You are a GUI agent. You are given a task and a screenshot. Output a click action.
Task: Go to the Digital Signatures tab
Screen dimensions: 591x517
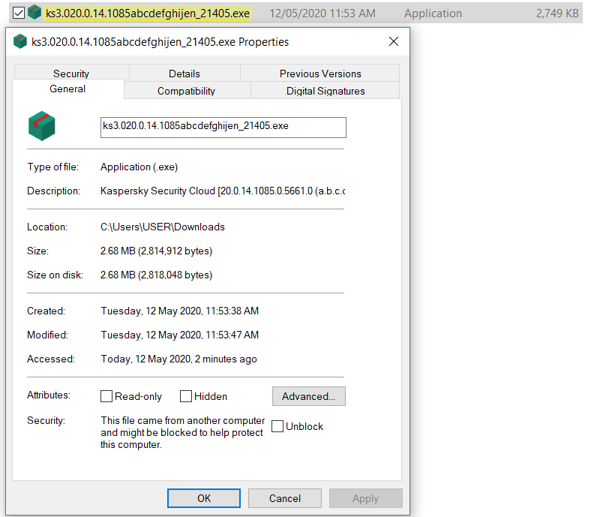[325, 91]
